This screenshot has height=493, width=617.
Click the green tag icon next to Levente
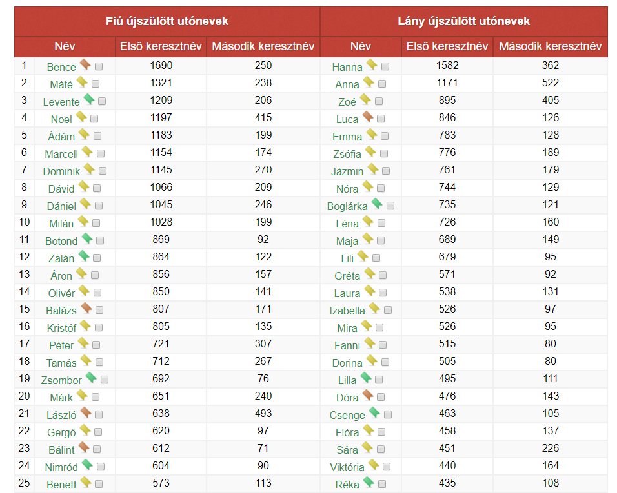(x=88, y=99)
